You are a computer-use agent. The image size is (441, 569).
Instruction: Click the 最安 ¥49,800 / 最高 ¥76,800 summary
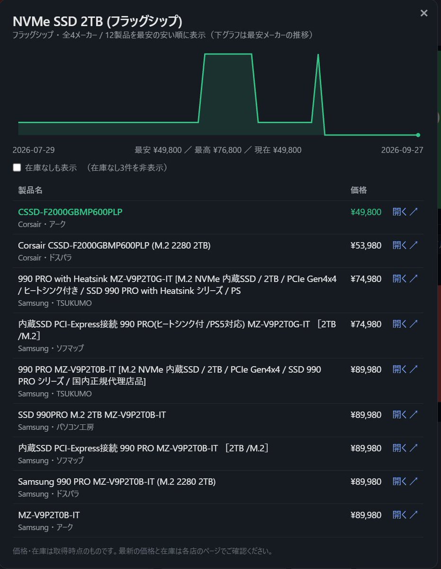click(x=218, y=150)
